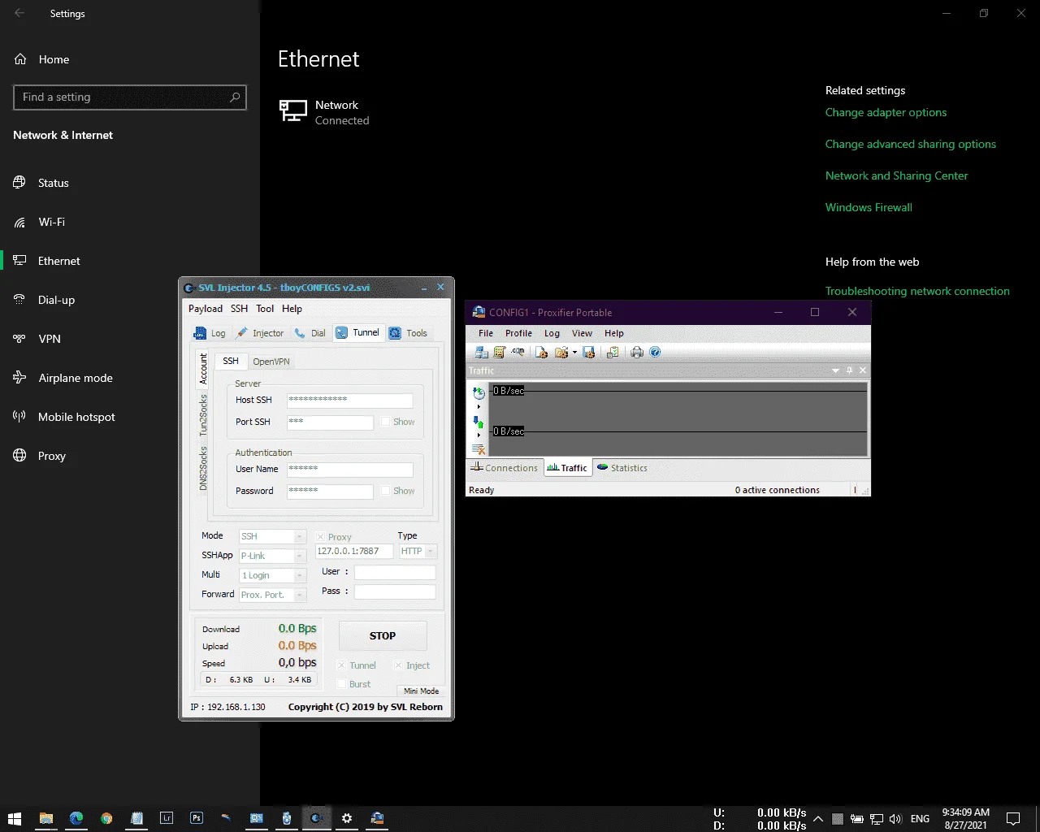Toggle Show checkbox for Password
Viewport: 1040px width, 832px height.
[386, 491]
